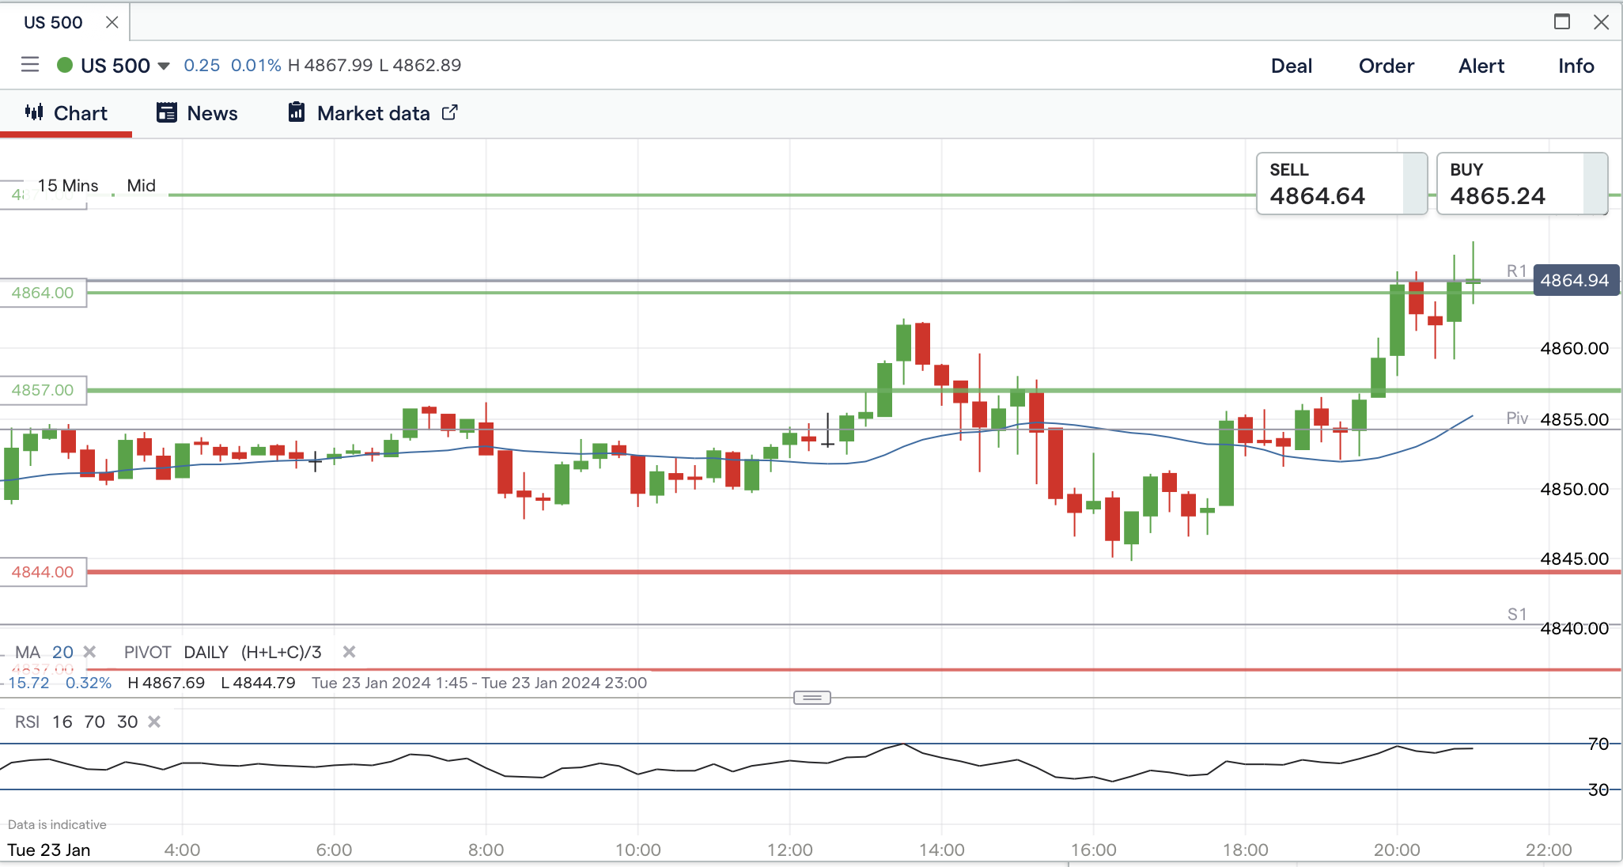This screenshot has height=867, width=1623.
Task: Remove the MA 20 indicator
Action: click(x=90, y=652)
